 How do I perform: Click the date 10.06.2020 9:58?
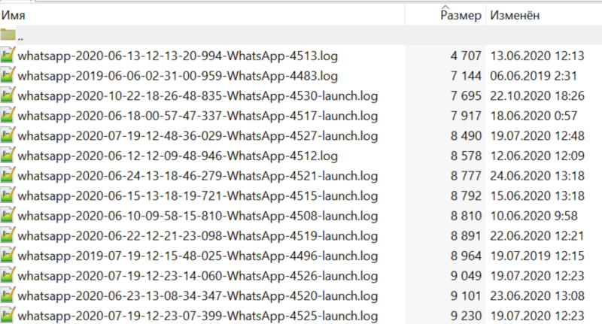point(534,216)
